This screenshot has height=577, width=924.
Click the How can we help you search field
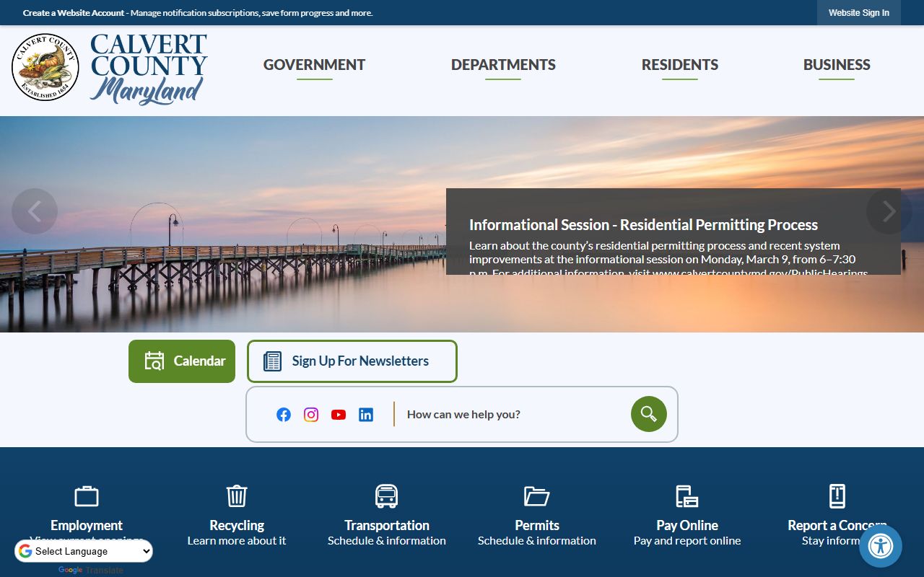point(513,415)
